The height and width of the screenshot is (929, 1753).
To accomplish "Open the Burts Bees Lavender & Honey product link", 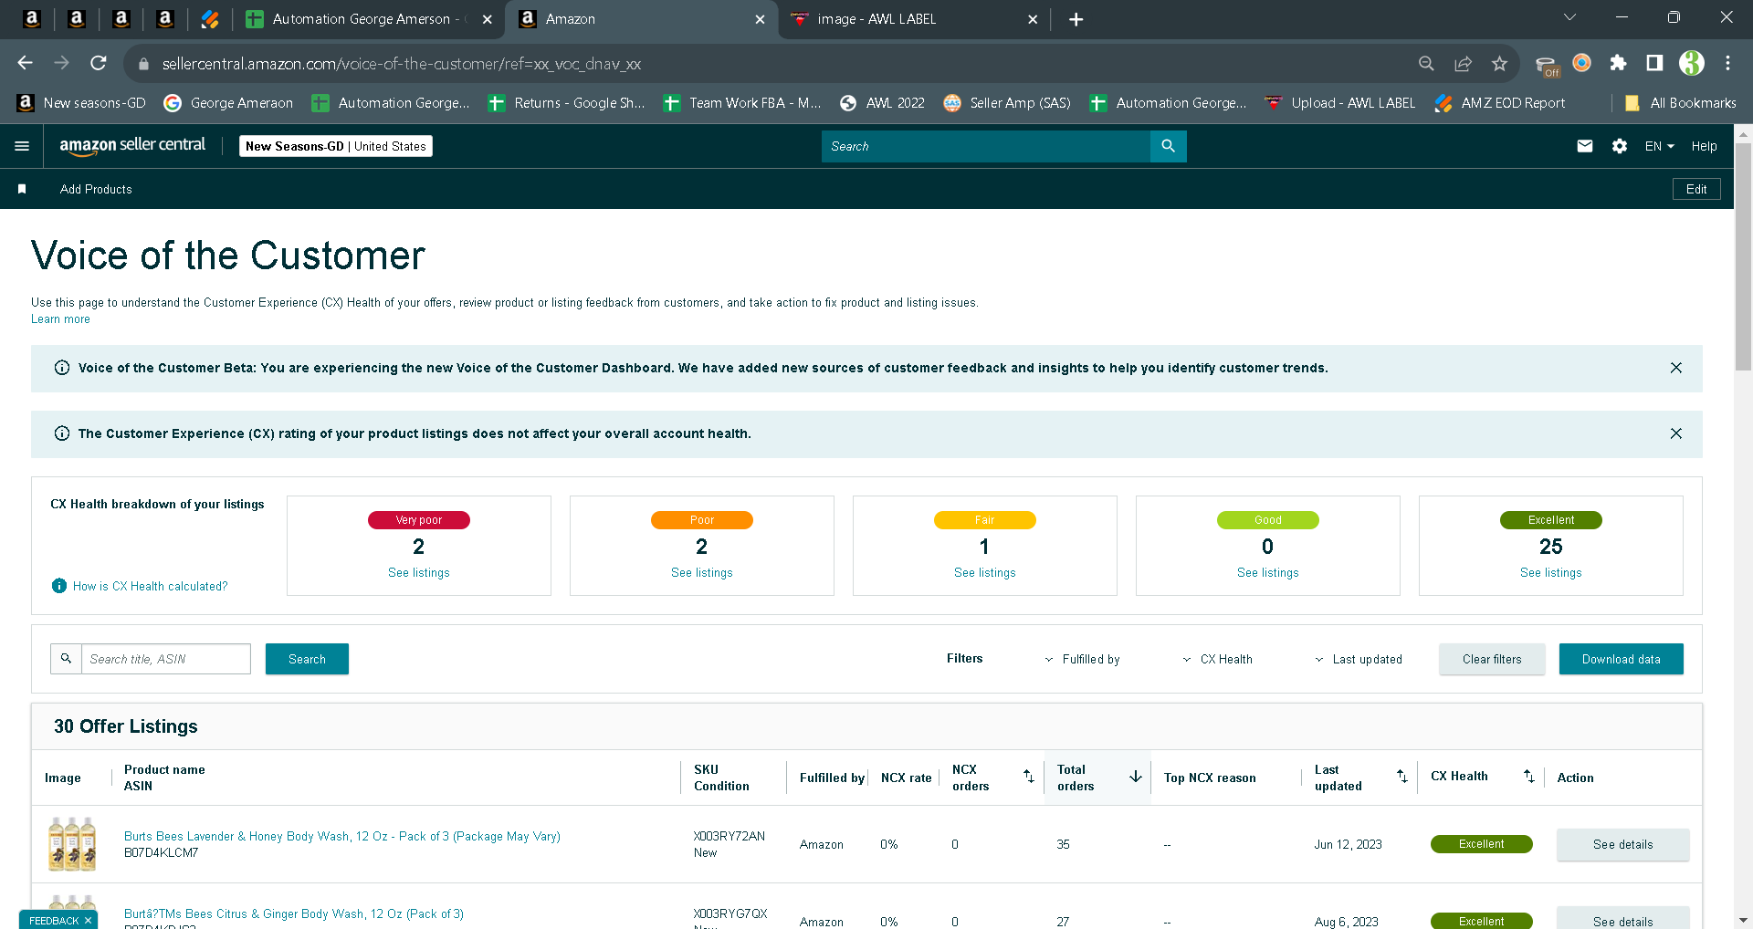I will (342, 836).
